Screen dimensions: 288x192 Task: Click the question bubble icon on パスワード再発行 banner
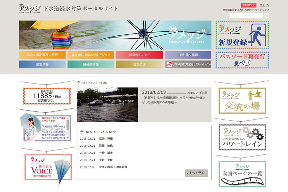tap(247, 63)
